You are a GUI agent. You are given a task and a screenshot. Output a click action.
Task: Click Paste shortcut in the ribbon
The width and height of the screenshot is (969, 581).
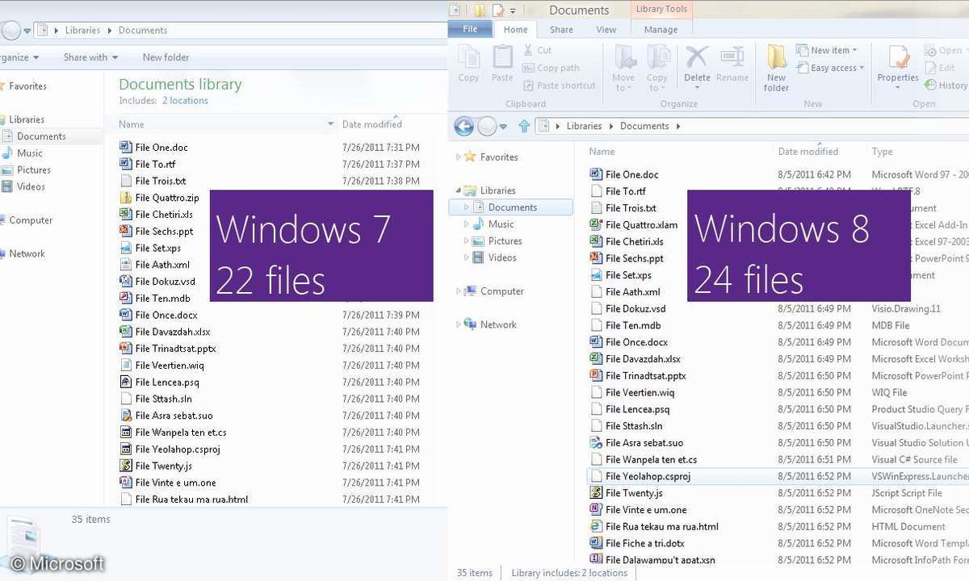[x=559, y=86]
